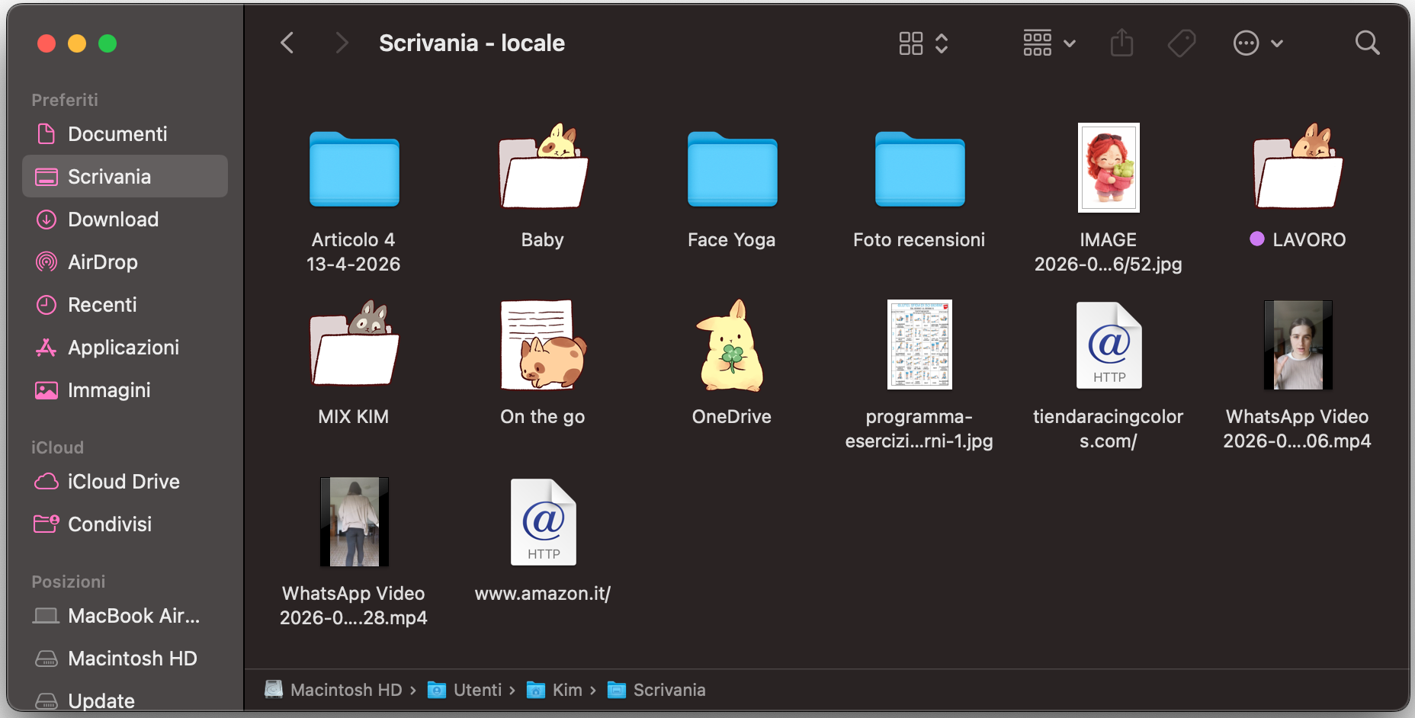Viewport: 1415px width, 718px height.
Task: Open the view options chevron next to grid icon
Action: click(942, 43)
